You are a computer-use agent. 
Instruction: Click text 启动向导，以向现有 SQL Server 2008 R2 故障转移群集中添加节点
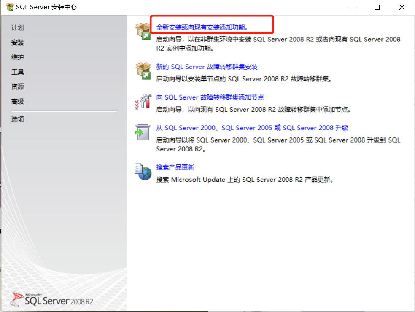coord(253,109)
